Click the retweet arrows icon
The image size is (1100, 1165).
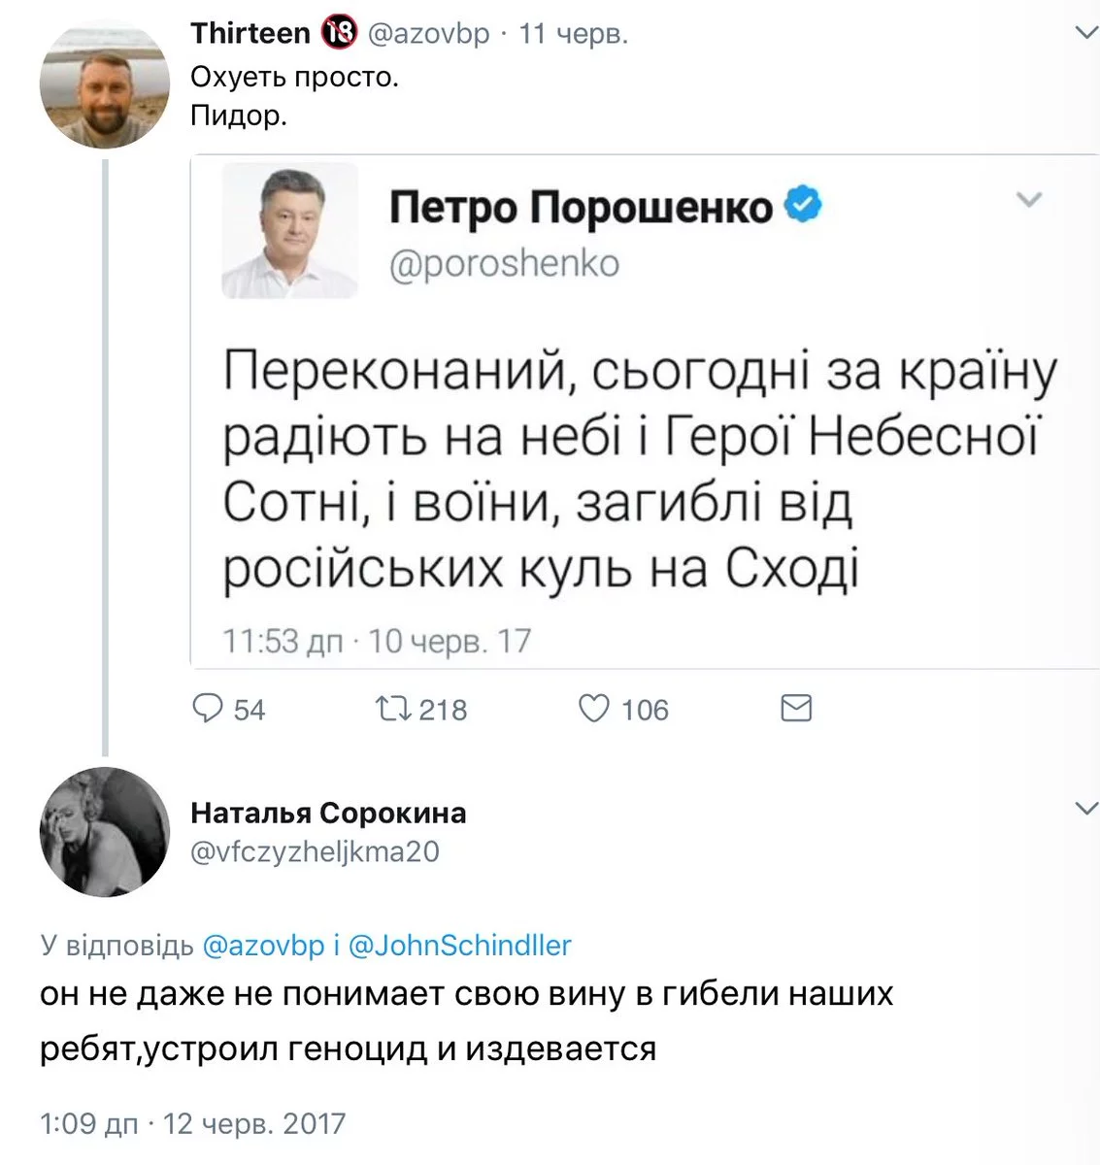391,709
